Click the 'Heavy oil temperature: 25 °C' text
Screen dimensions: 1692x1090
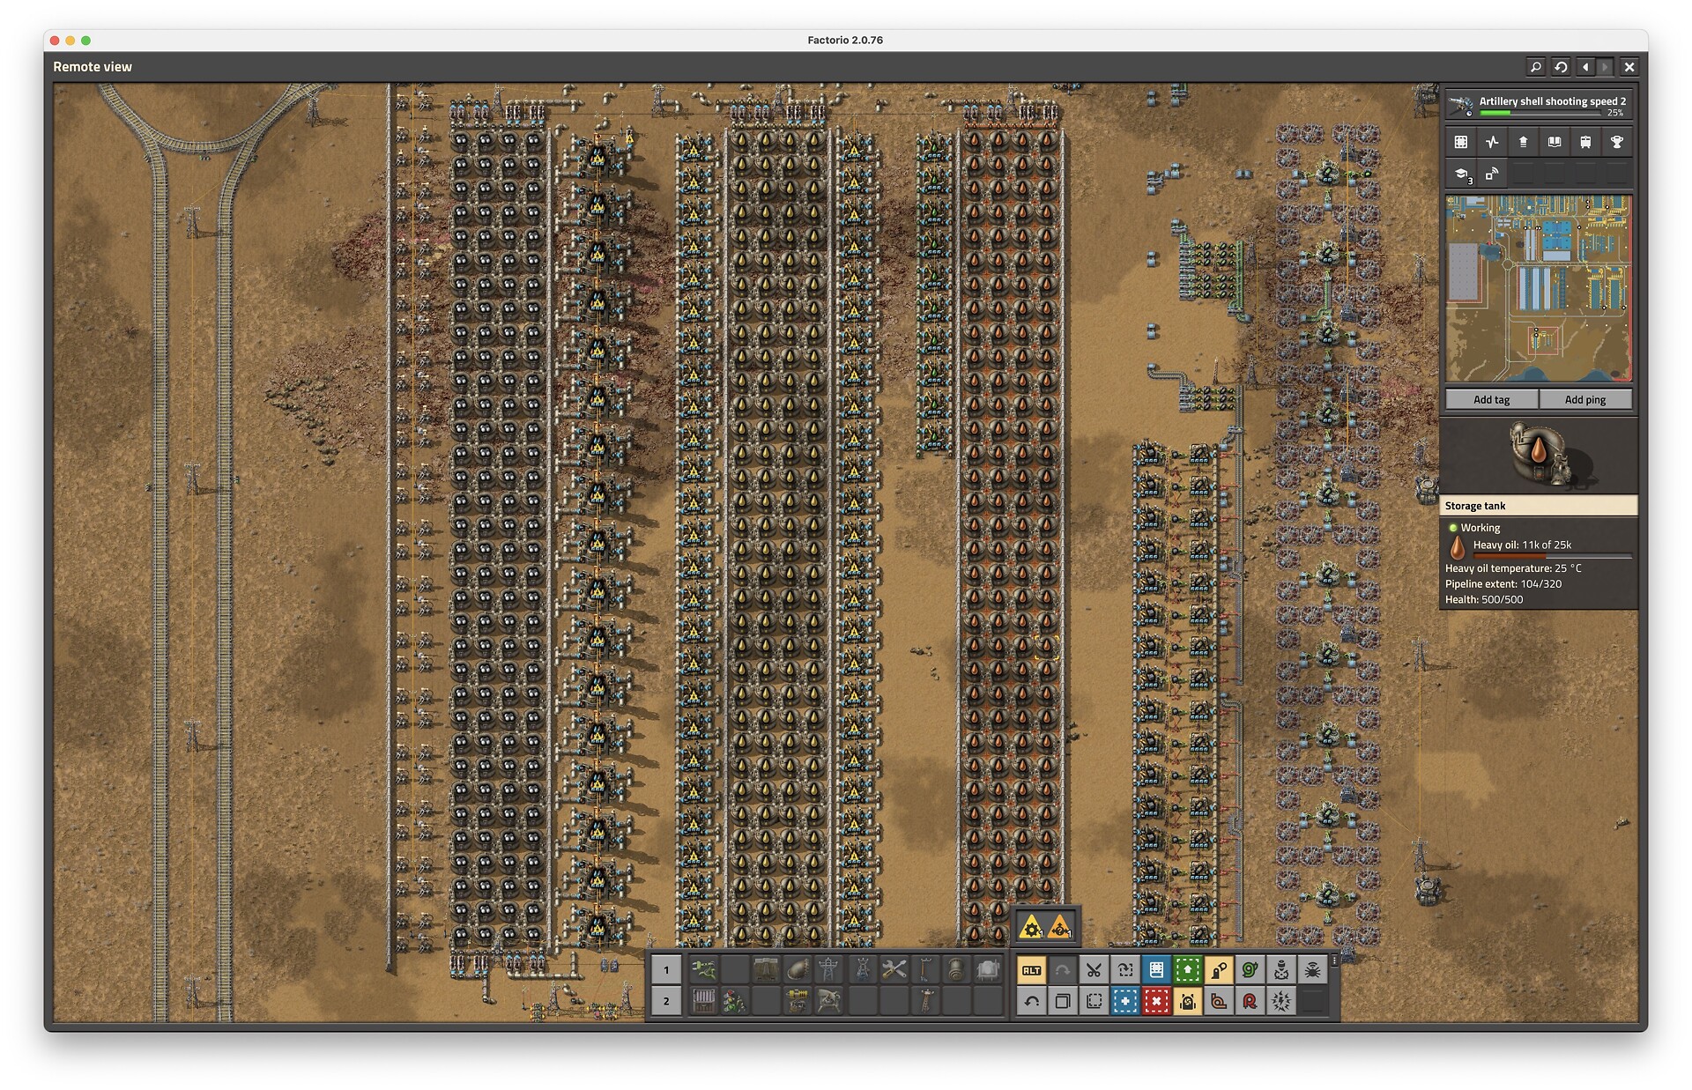pos(1513,568)
